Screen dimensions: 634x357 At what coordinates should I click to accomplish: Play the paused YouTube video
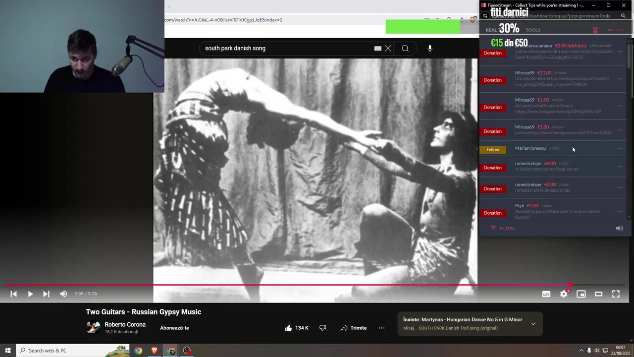[30, 294]
